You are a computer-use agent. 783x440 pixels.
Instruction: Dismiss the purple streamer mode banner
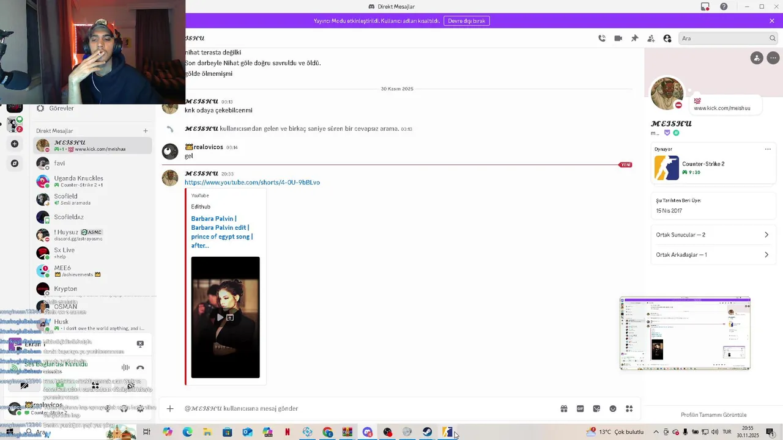pyautogui.click(x=772, y=21)
